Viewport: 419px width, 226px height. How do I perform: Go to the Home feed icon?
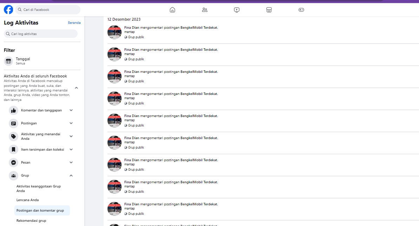(172, 10)
